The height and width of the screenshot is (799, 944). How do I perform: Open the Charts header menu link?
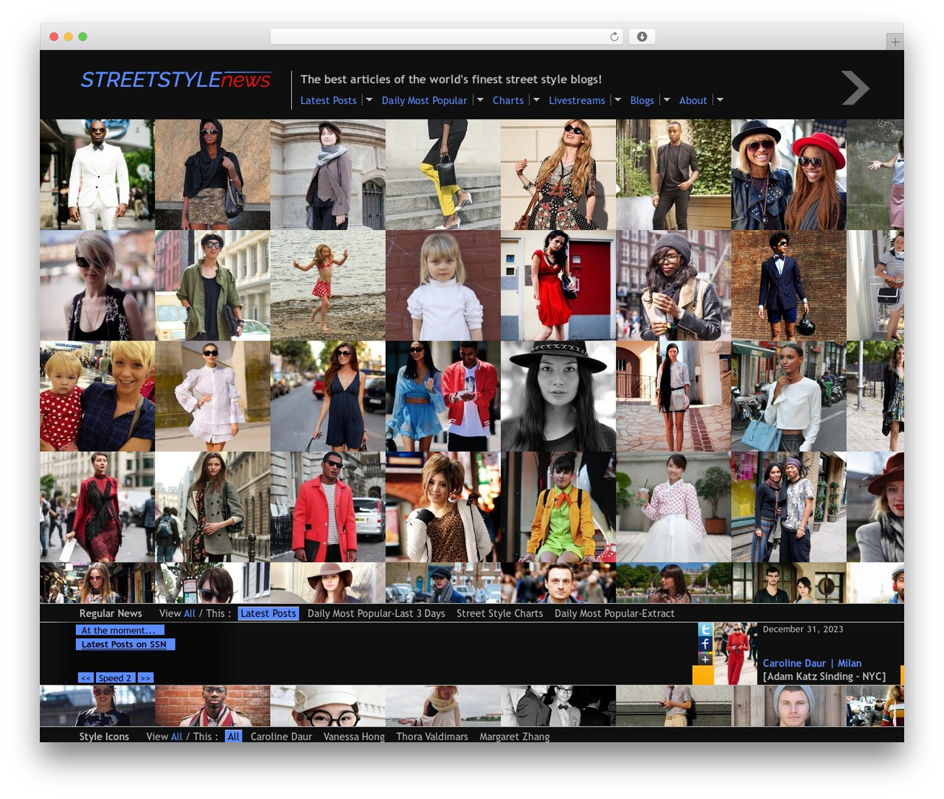pyautogui.click(x=508, y=100)
